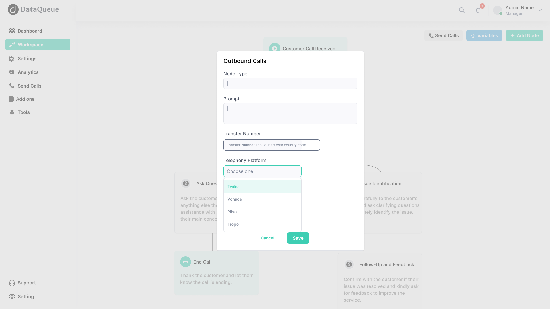Viewport: 550px width, 309px height.
Task: Focus the Transfer Number input field
Action: 272,145
